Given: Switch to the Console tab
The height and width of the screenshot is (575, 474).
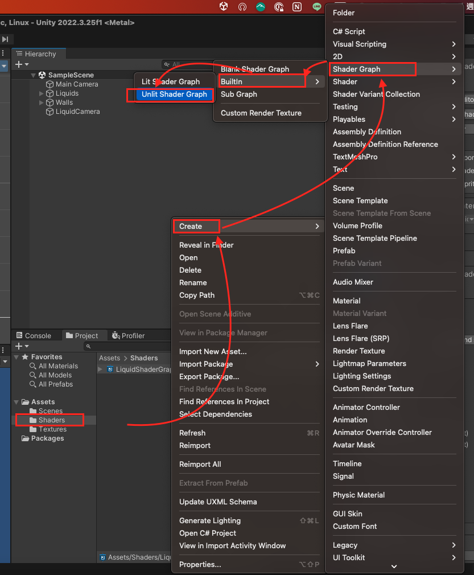Looking at the screenshot, I should click(x=34, y=335).
